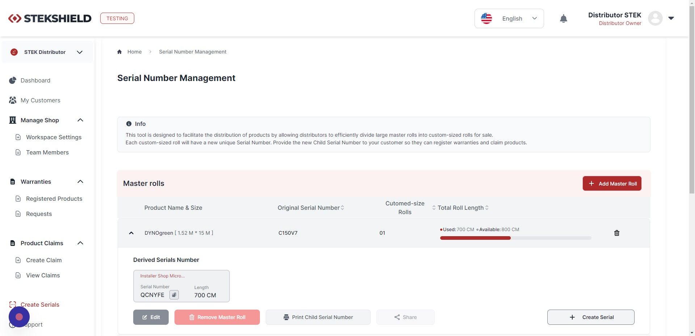695x336 pixels.
Task: Open the English language dropdown
Action: [509, 18]
